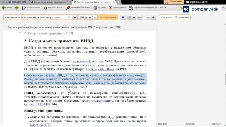226x127 pixels.
Task: Click the vertical scrollbar thumb
Action: coord(225,79)
